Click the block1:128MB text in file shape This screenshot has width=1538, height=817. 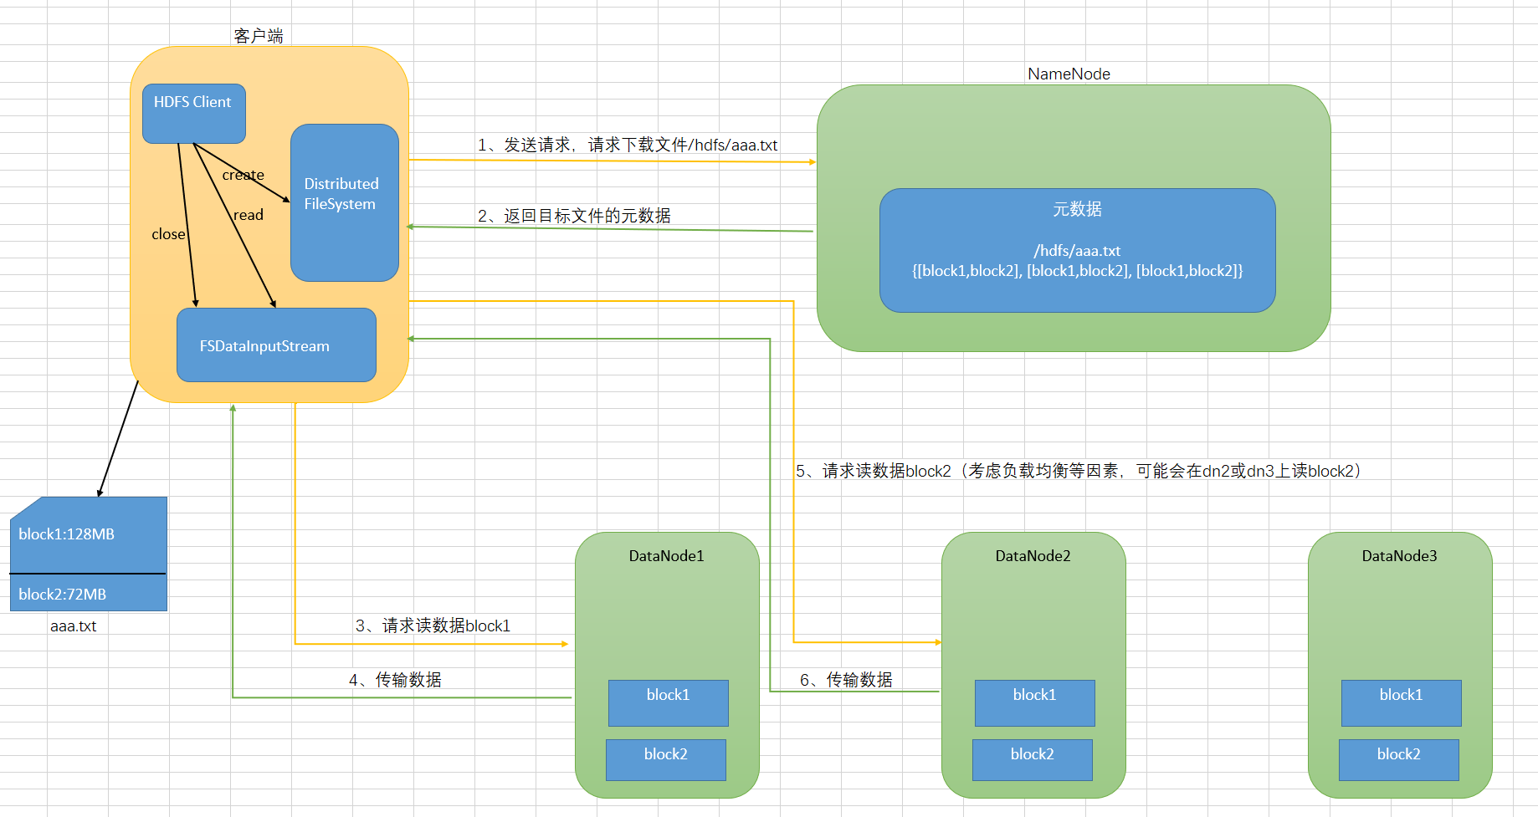pos(66,534)
